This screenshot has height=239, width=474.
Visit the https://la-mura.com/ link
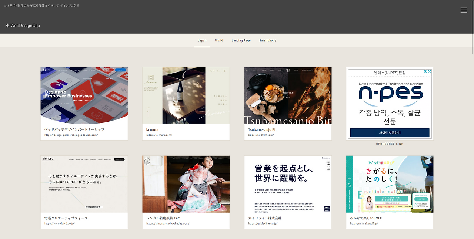(x=159, y=135)
